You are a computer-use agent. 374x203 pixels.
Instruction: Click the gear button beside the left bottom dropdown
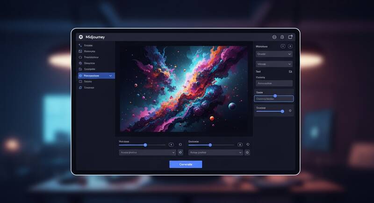(x=180, y=152)
